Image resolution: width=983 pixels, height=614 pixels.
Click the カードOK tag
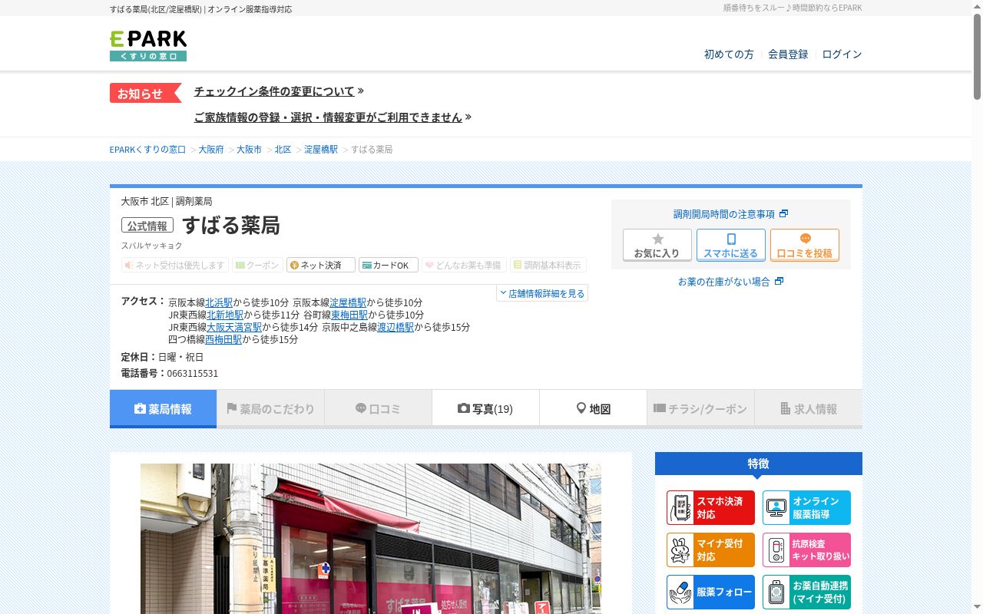tap(389, 265)
